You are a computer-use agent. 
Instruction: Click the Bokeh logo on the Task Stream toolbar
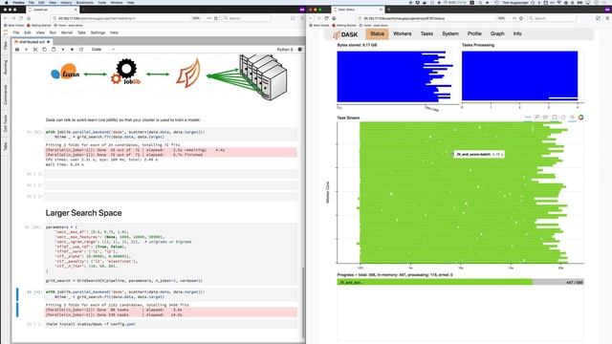pyautogui.click(x=580, y=118)
